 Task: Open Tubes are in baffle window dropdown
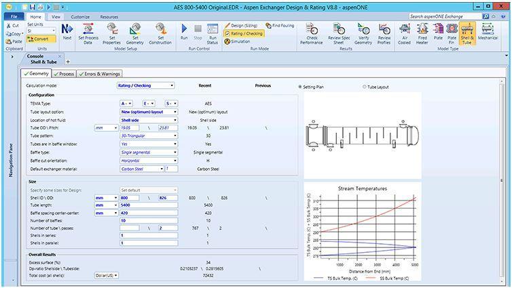(149, 144)
